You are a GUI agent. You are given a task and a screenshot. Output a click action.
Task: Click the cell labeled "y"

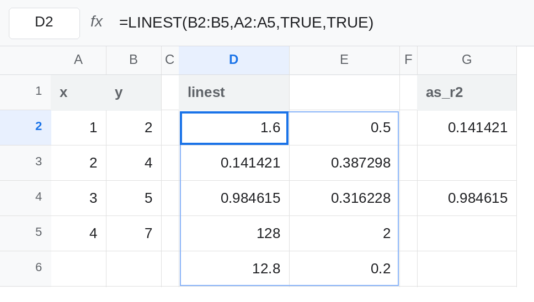[x=134, y=93]
